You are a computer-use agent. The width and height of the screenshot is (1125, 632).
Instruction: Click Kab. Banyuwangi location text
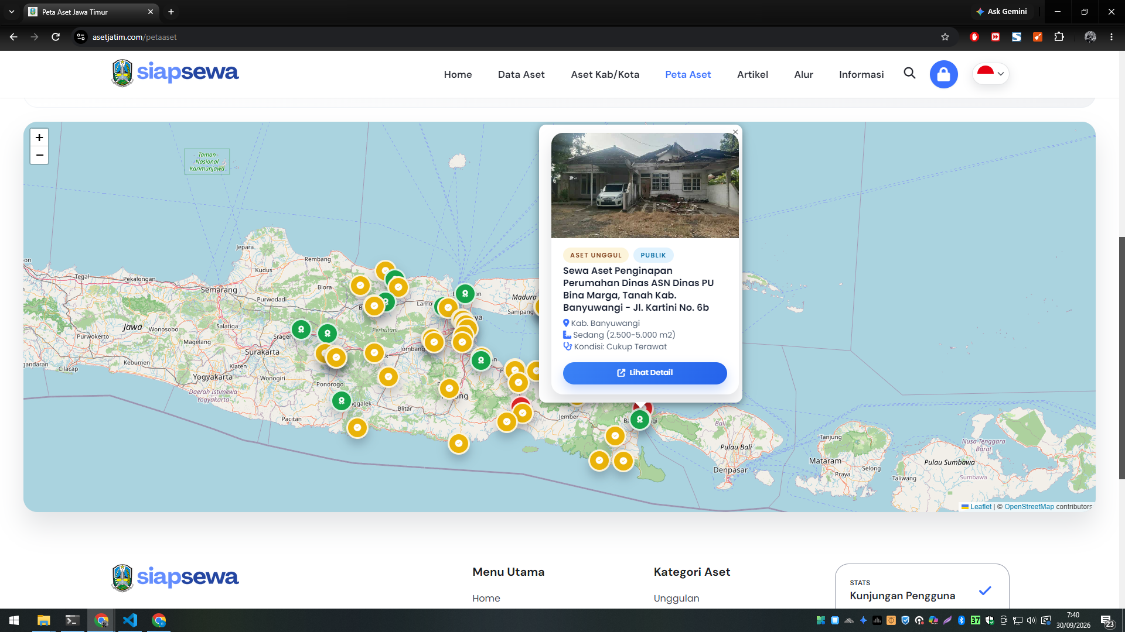click(605, 323)
